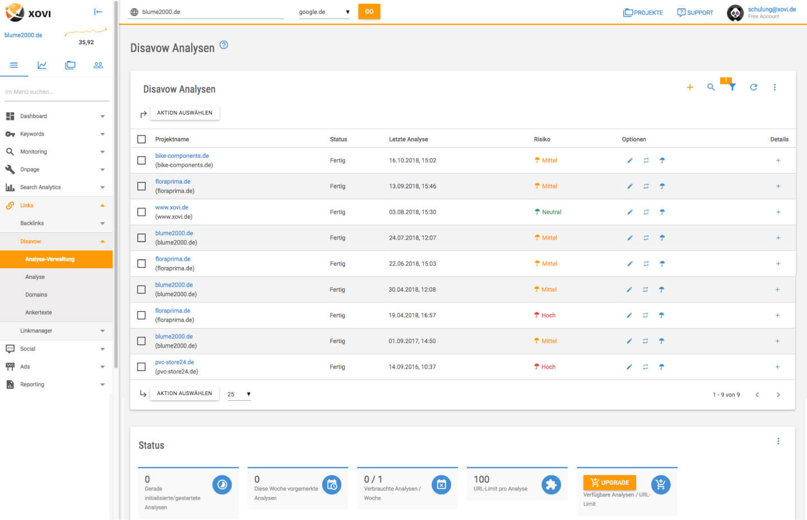Sort table by Risiko column header
Screen dimensions: 807x520
click(542, 139)
